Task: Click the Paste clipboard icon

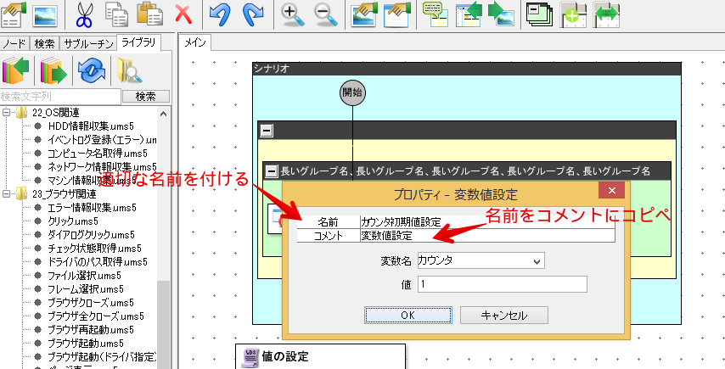Action: pyautogui.click(x=149, y=14)
